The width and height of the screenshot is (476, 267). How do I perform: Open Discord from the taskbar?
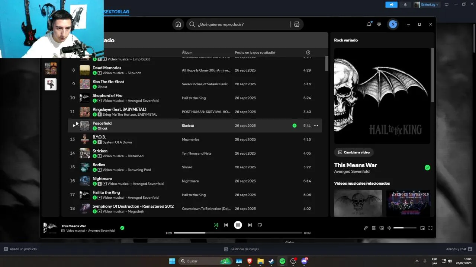coord(305,261)
